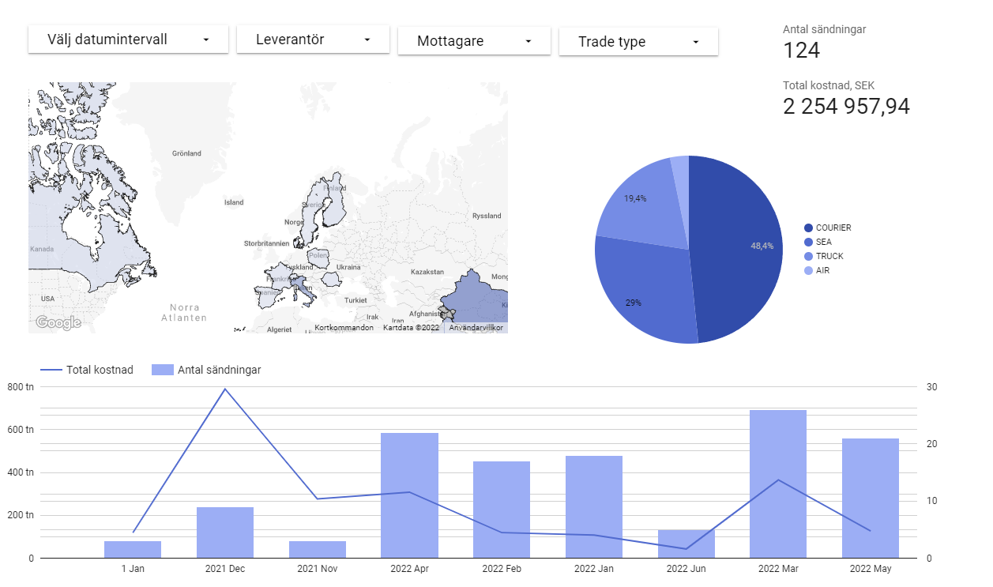Open the Kortkommandon link on the map

(344, 327)
